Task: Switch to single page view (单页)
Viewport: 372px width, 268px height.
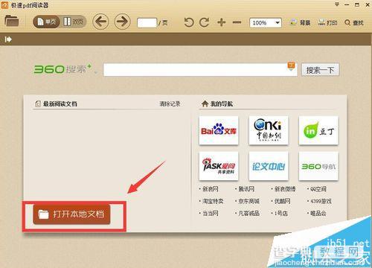Action: 46,22
